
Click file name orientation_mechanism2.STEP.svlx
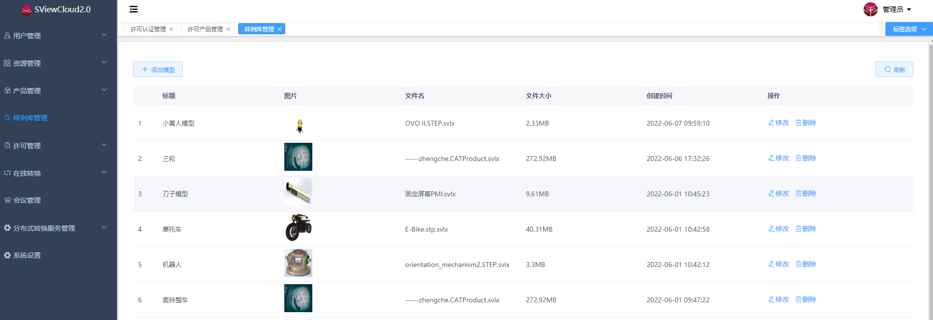coord(457,265)
